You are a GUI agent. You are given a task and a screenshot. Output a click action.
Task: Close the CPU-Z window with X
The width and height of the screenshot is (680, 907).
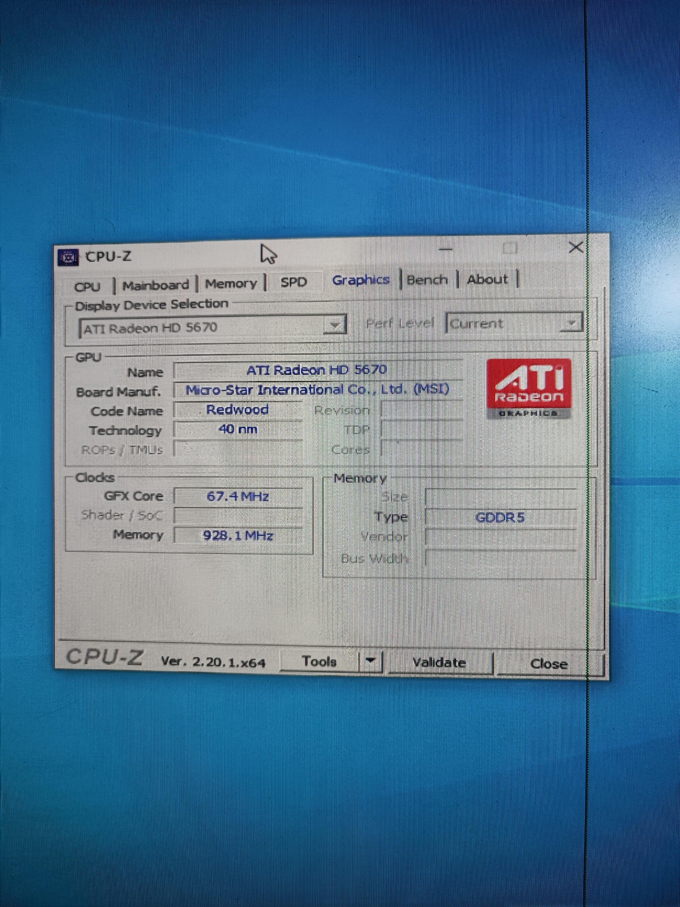tap(576, 247)
